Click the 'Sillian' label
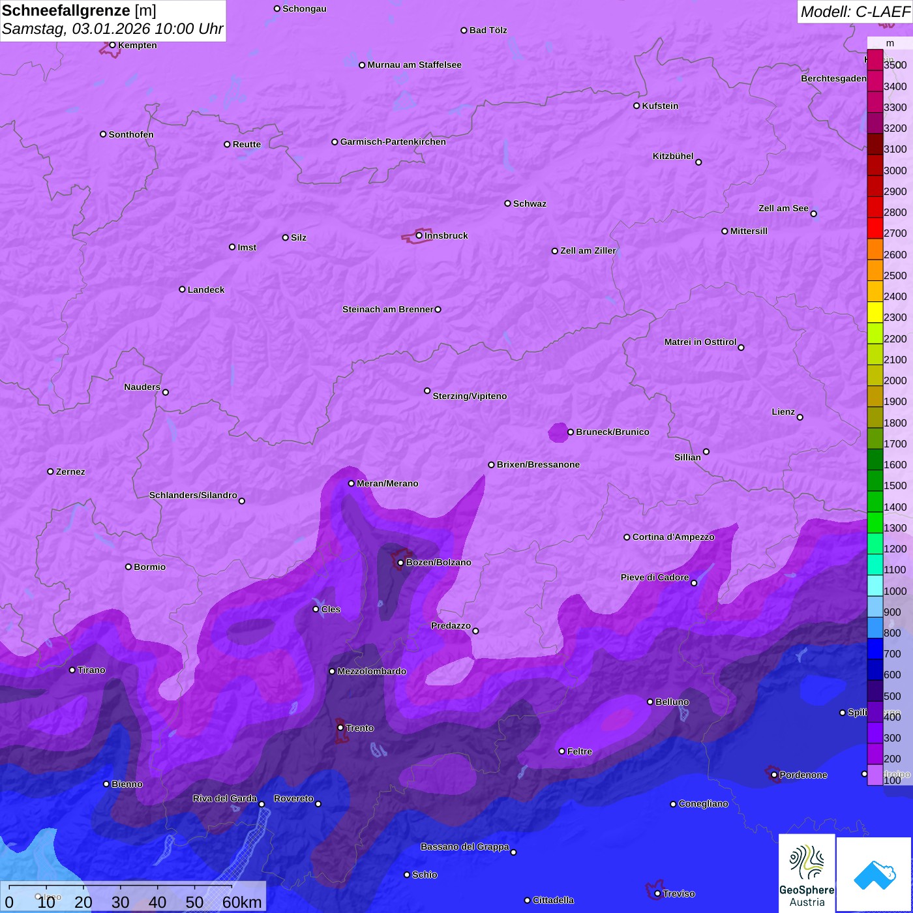913x913 pixels. [x=687, y=457]
